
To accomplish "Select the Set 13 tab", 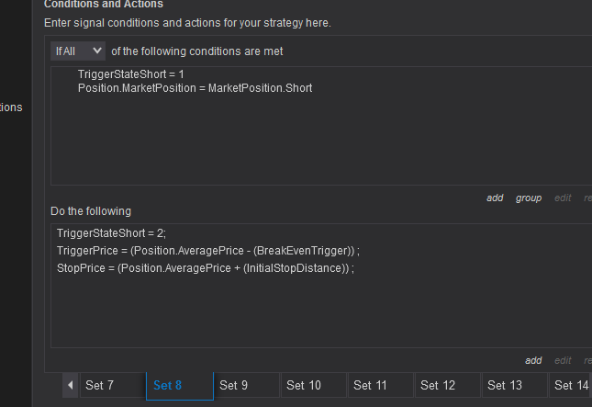I will [x=505, y=386].
